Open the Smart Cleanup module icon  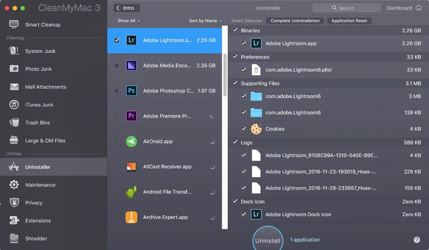point(14,25)
